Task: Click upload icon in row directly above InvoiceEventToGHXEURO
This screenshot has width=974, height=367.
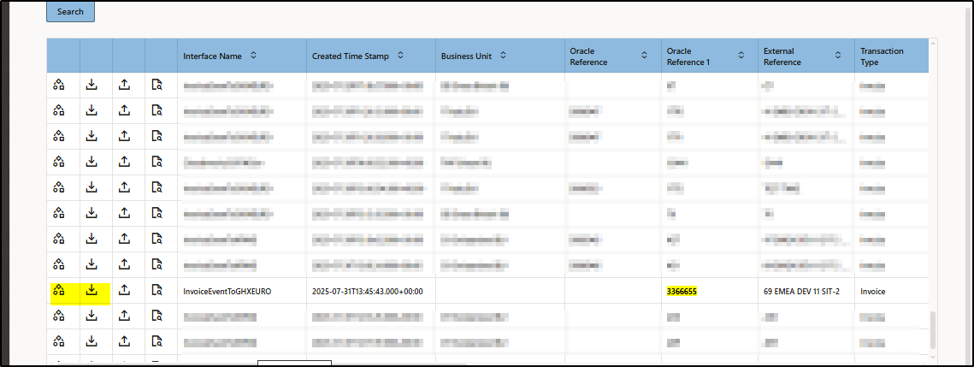Action: click(124, 264)
